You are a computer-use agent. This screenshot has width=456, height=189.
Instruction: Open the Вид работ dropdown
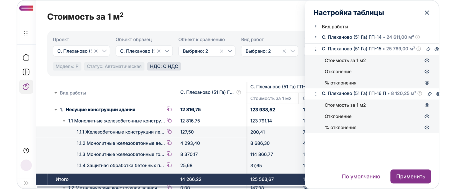(x=293, y=51)
